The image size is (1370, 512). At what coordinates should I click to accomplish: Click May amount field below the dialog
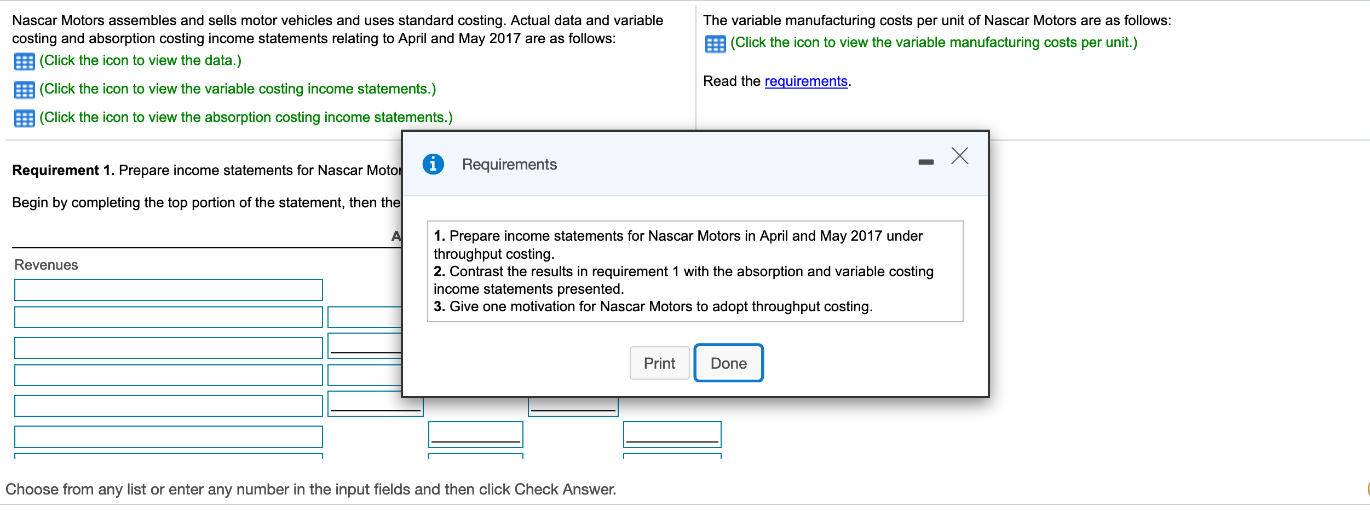(573, 407)
